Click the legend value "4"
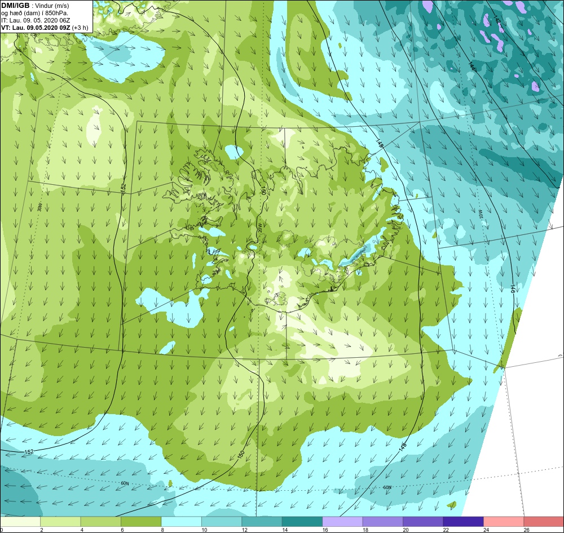Screen dimensions: 564x533 click(82, 530)
